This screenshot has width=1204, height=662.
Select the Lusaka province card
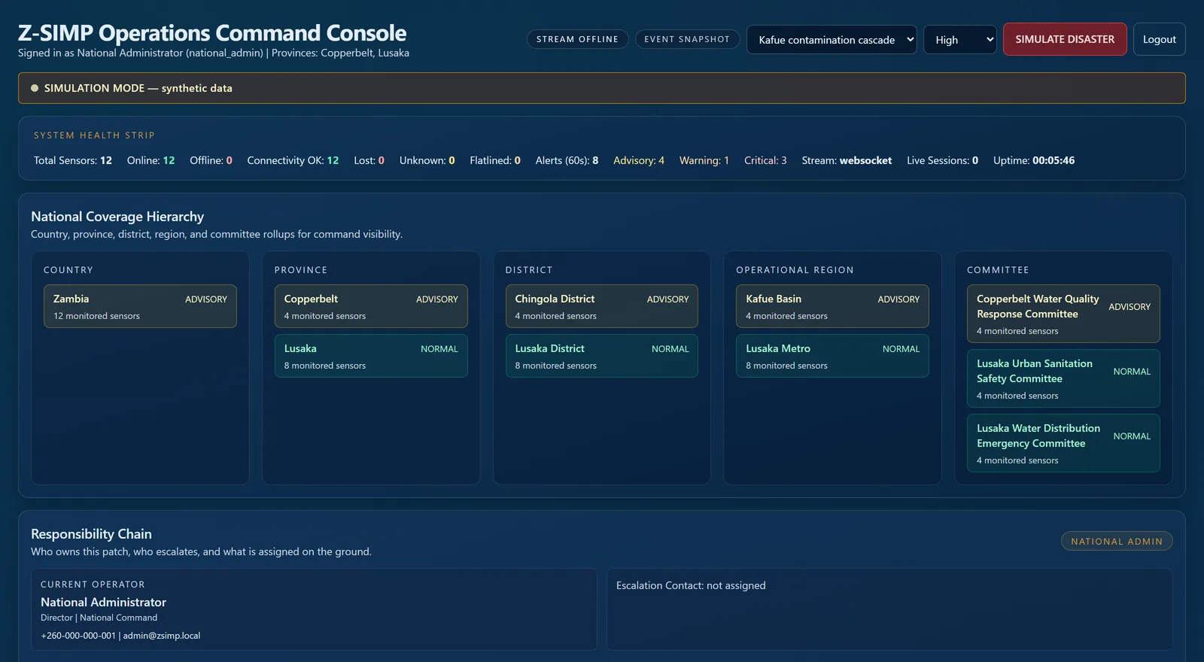point(371,356)
